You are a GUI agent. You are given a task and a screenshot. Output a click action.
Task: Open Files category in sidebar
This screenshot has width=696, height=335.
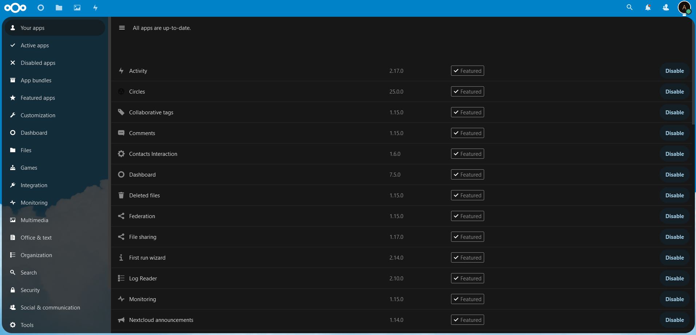coord(55,150)
